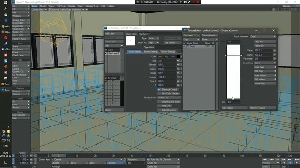Open the Windows dropdown in sidebar

coord(21,16)
